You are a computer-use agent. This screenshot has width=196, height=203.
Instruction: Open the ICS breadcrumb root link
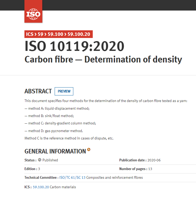[30, 34]
